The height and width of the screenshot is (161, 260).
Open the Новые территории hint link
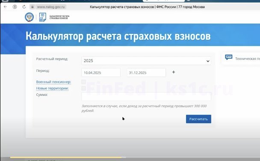[52, 88]
